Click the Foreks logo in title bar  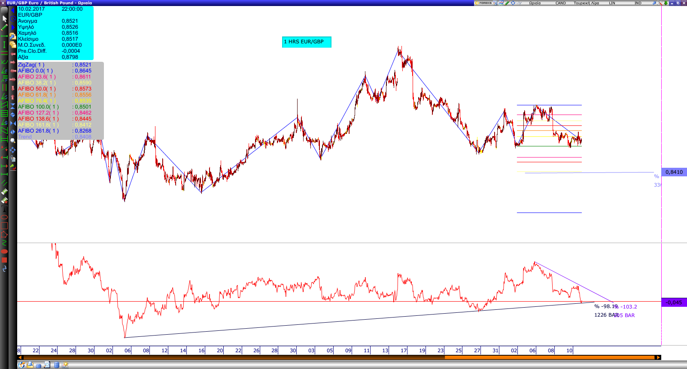pyautogui.click(x=483, y=3)
